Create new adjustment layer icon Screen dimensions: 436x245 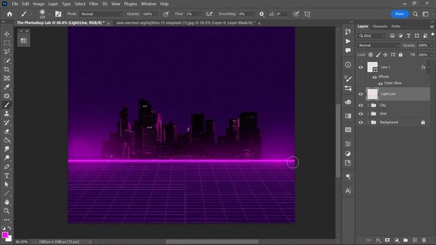(x=396, y=240)
